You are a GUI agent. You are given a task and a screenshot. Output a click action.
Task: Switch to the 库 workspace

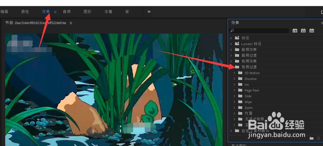pos(127,12)
